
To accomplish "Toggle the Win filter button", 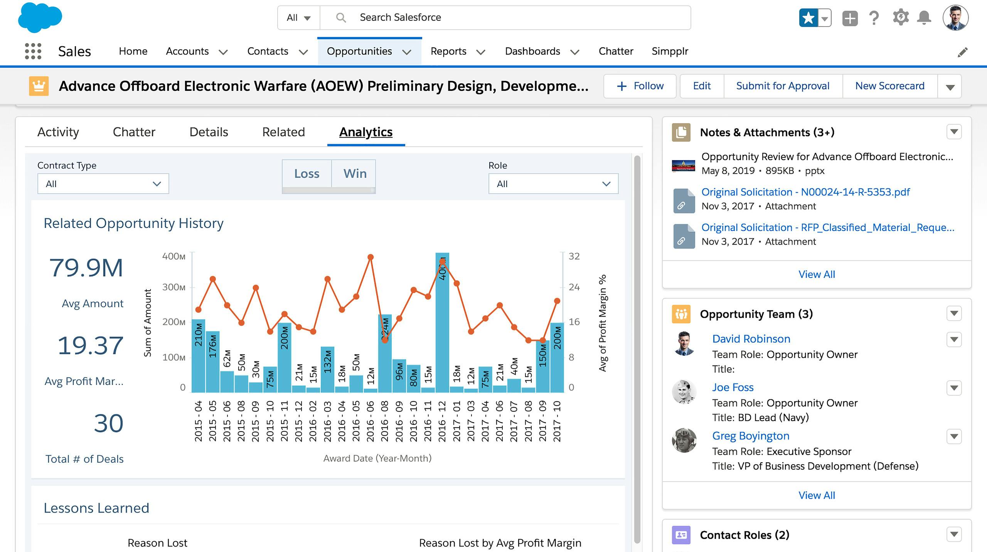I will pos(355,174).
